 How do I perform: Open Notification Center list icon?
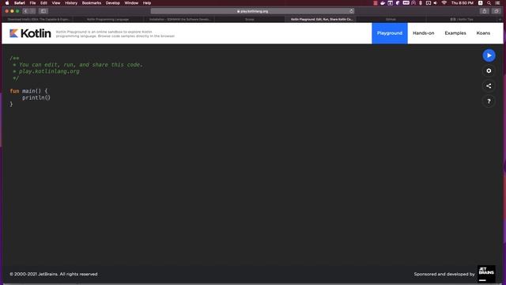click(x=498, y=3)
